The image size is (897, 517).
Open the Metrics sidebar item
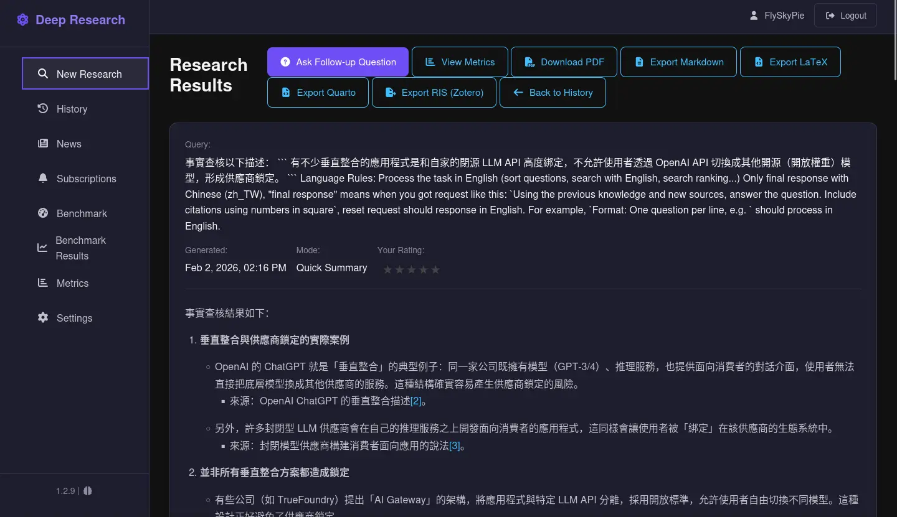pos(72,283)
